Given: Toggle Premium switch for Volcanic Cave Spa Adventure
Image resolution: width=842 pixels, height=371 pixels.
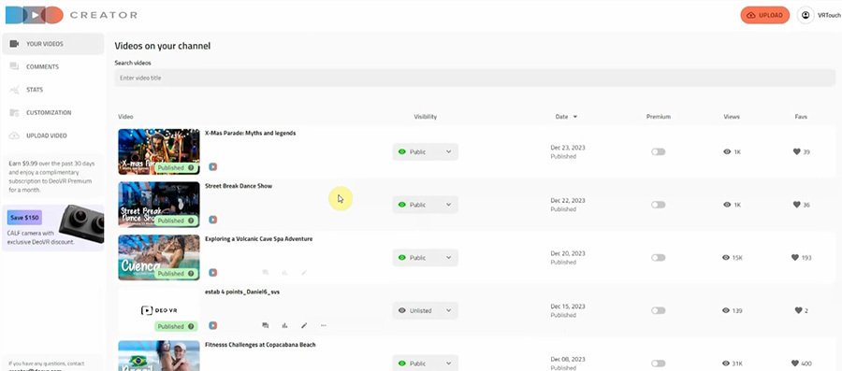Looking at the screenshot, I should pos(659,257).
